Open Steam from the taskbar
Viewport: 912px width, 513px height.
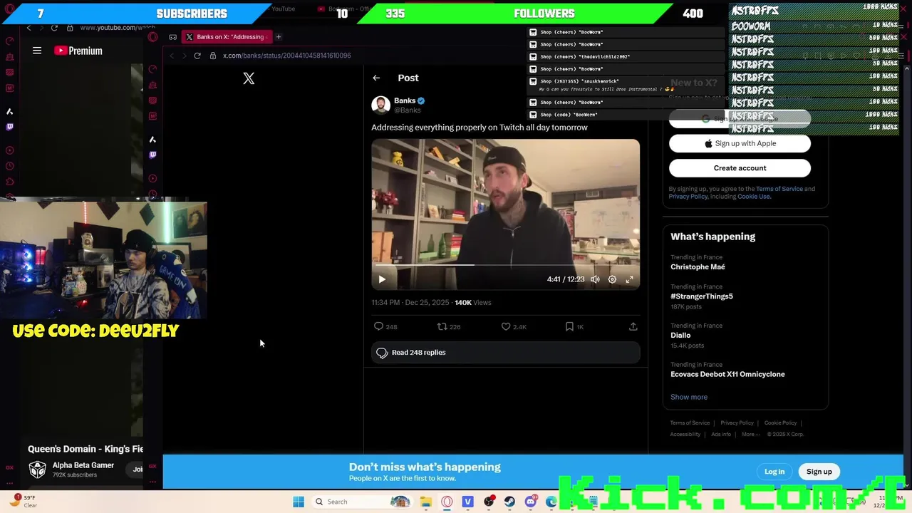(x=509, y=502)
